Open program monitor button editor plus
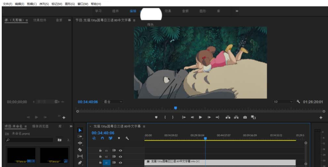 pyautogui.click(x=321, y=118)
